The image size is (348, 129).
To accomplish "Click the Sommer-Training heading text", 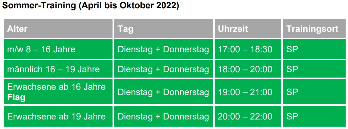I will tap(90, 6).
